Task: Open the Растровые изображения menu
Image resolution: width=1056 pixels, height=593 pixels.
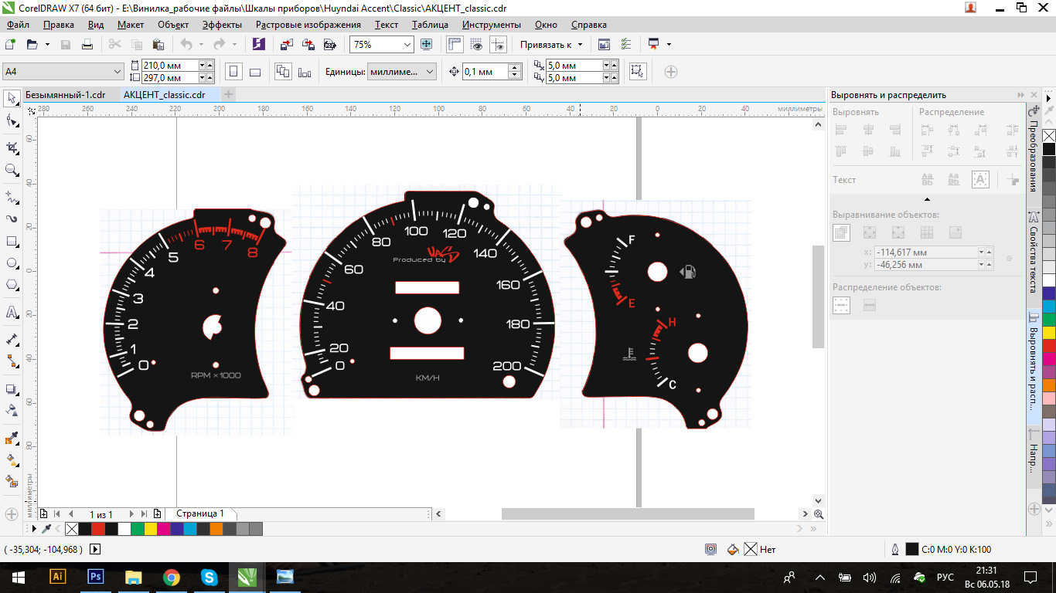Action: click(308, 25)
